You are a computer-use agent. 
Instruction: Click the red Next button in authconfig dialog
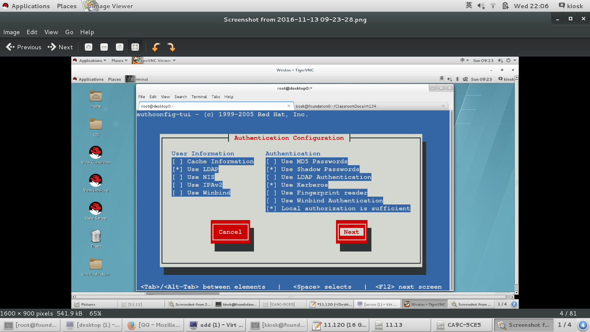tap(352, 232)
